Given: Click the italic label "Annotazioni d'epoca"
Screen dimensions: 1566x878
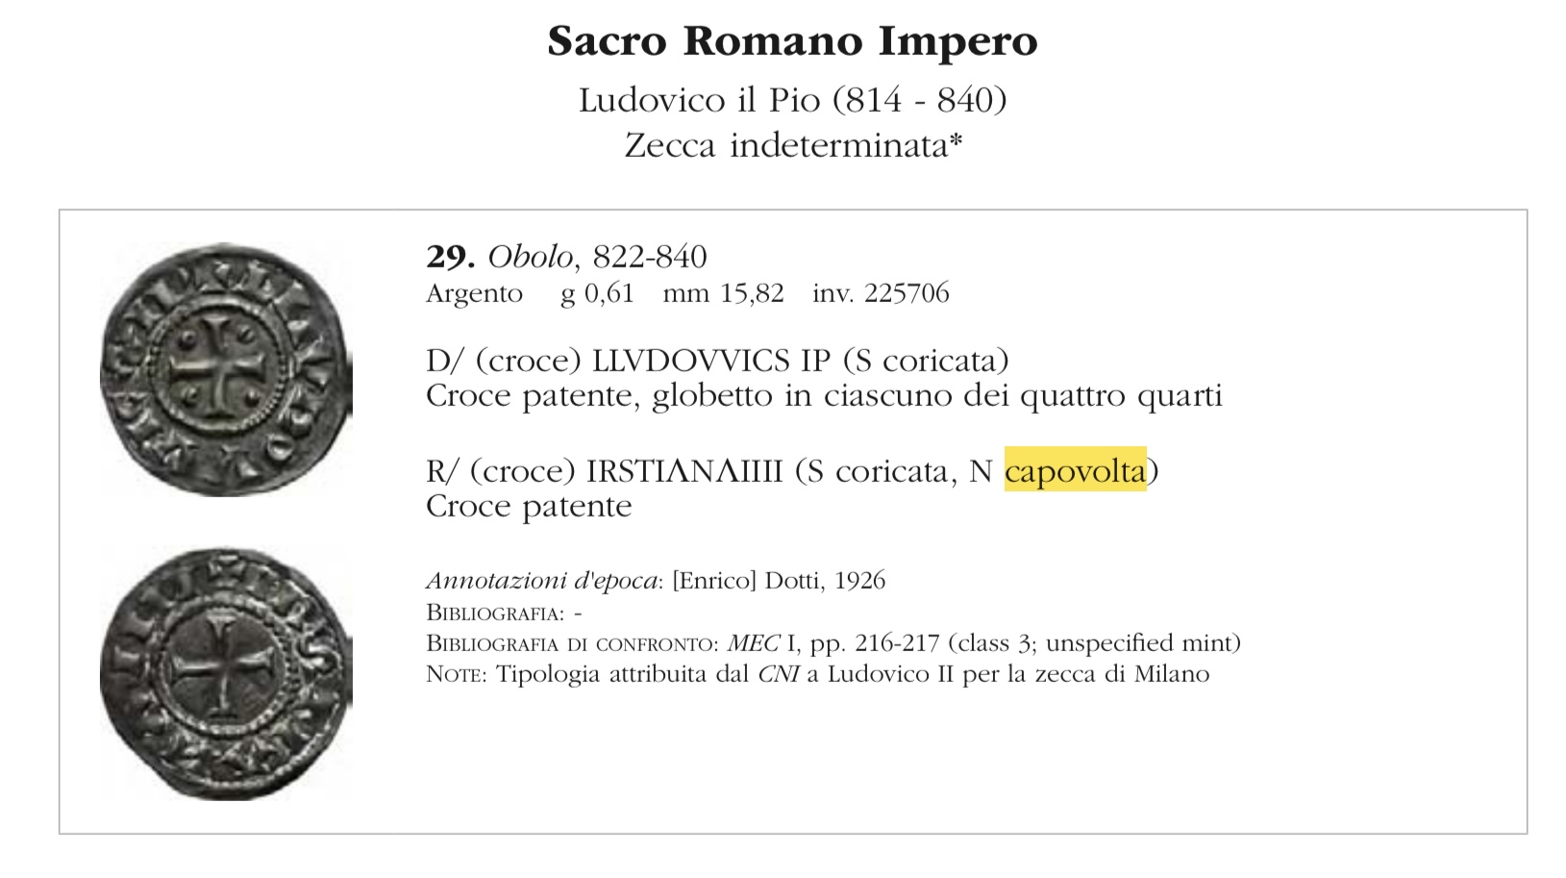Looking at the screenshot, I should click(x=543, y=581).
